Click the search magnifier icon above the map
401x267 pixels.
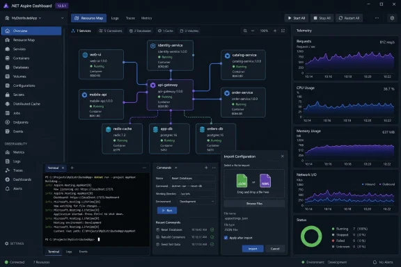pyautogui.click(x=245, y=31)
